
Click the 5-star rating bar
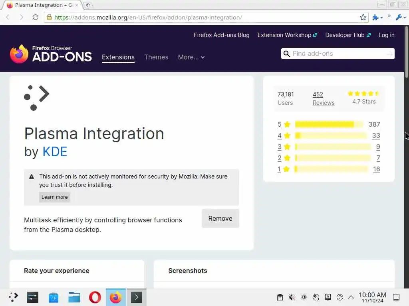(x=329, y=124)
